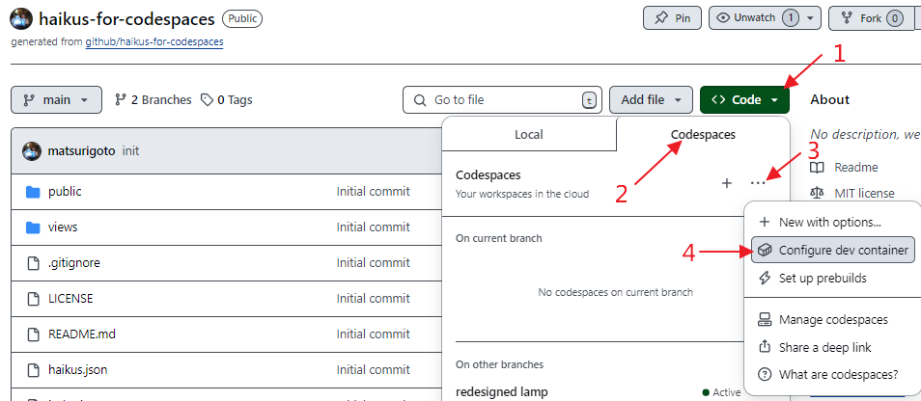Screen dimensions: 921x401
Task: Click Manage codespaces in the menu
Action: point(832,319)
